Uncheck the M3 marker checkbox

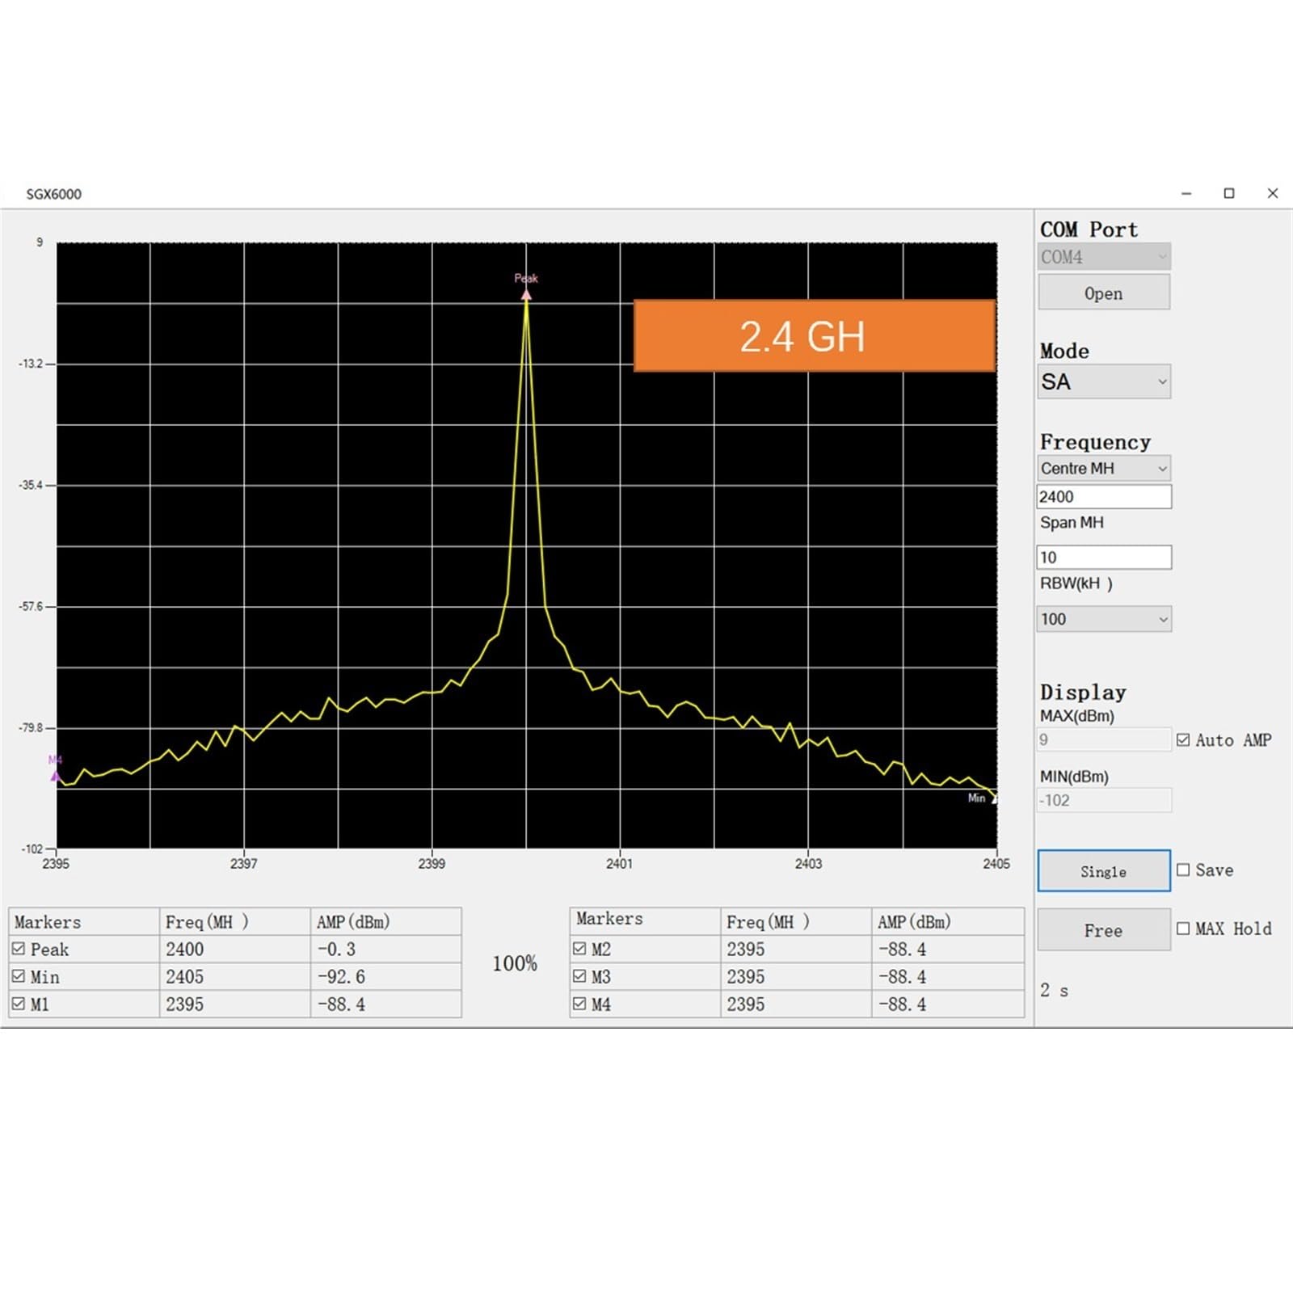coord(579,976)
